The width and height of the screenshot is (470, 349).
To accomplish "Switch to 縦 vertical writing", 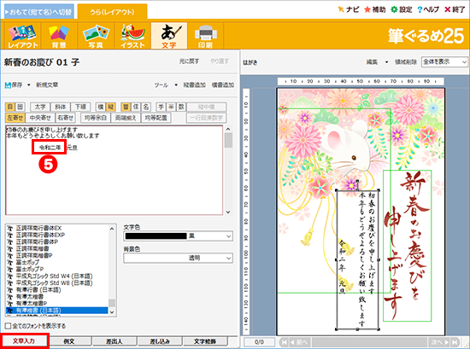I will [x=110, y=107].
